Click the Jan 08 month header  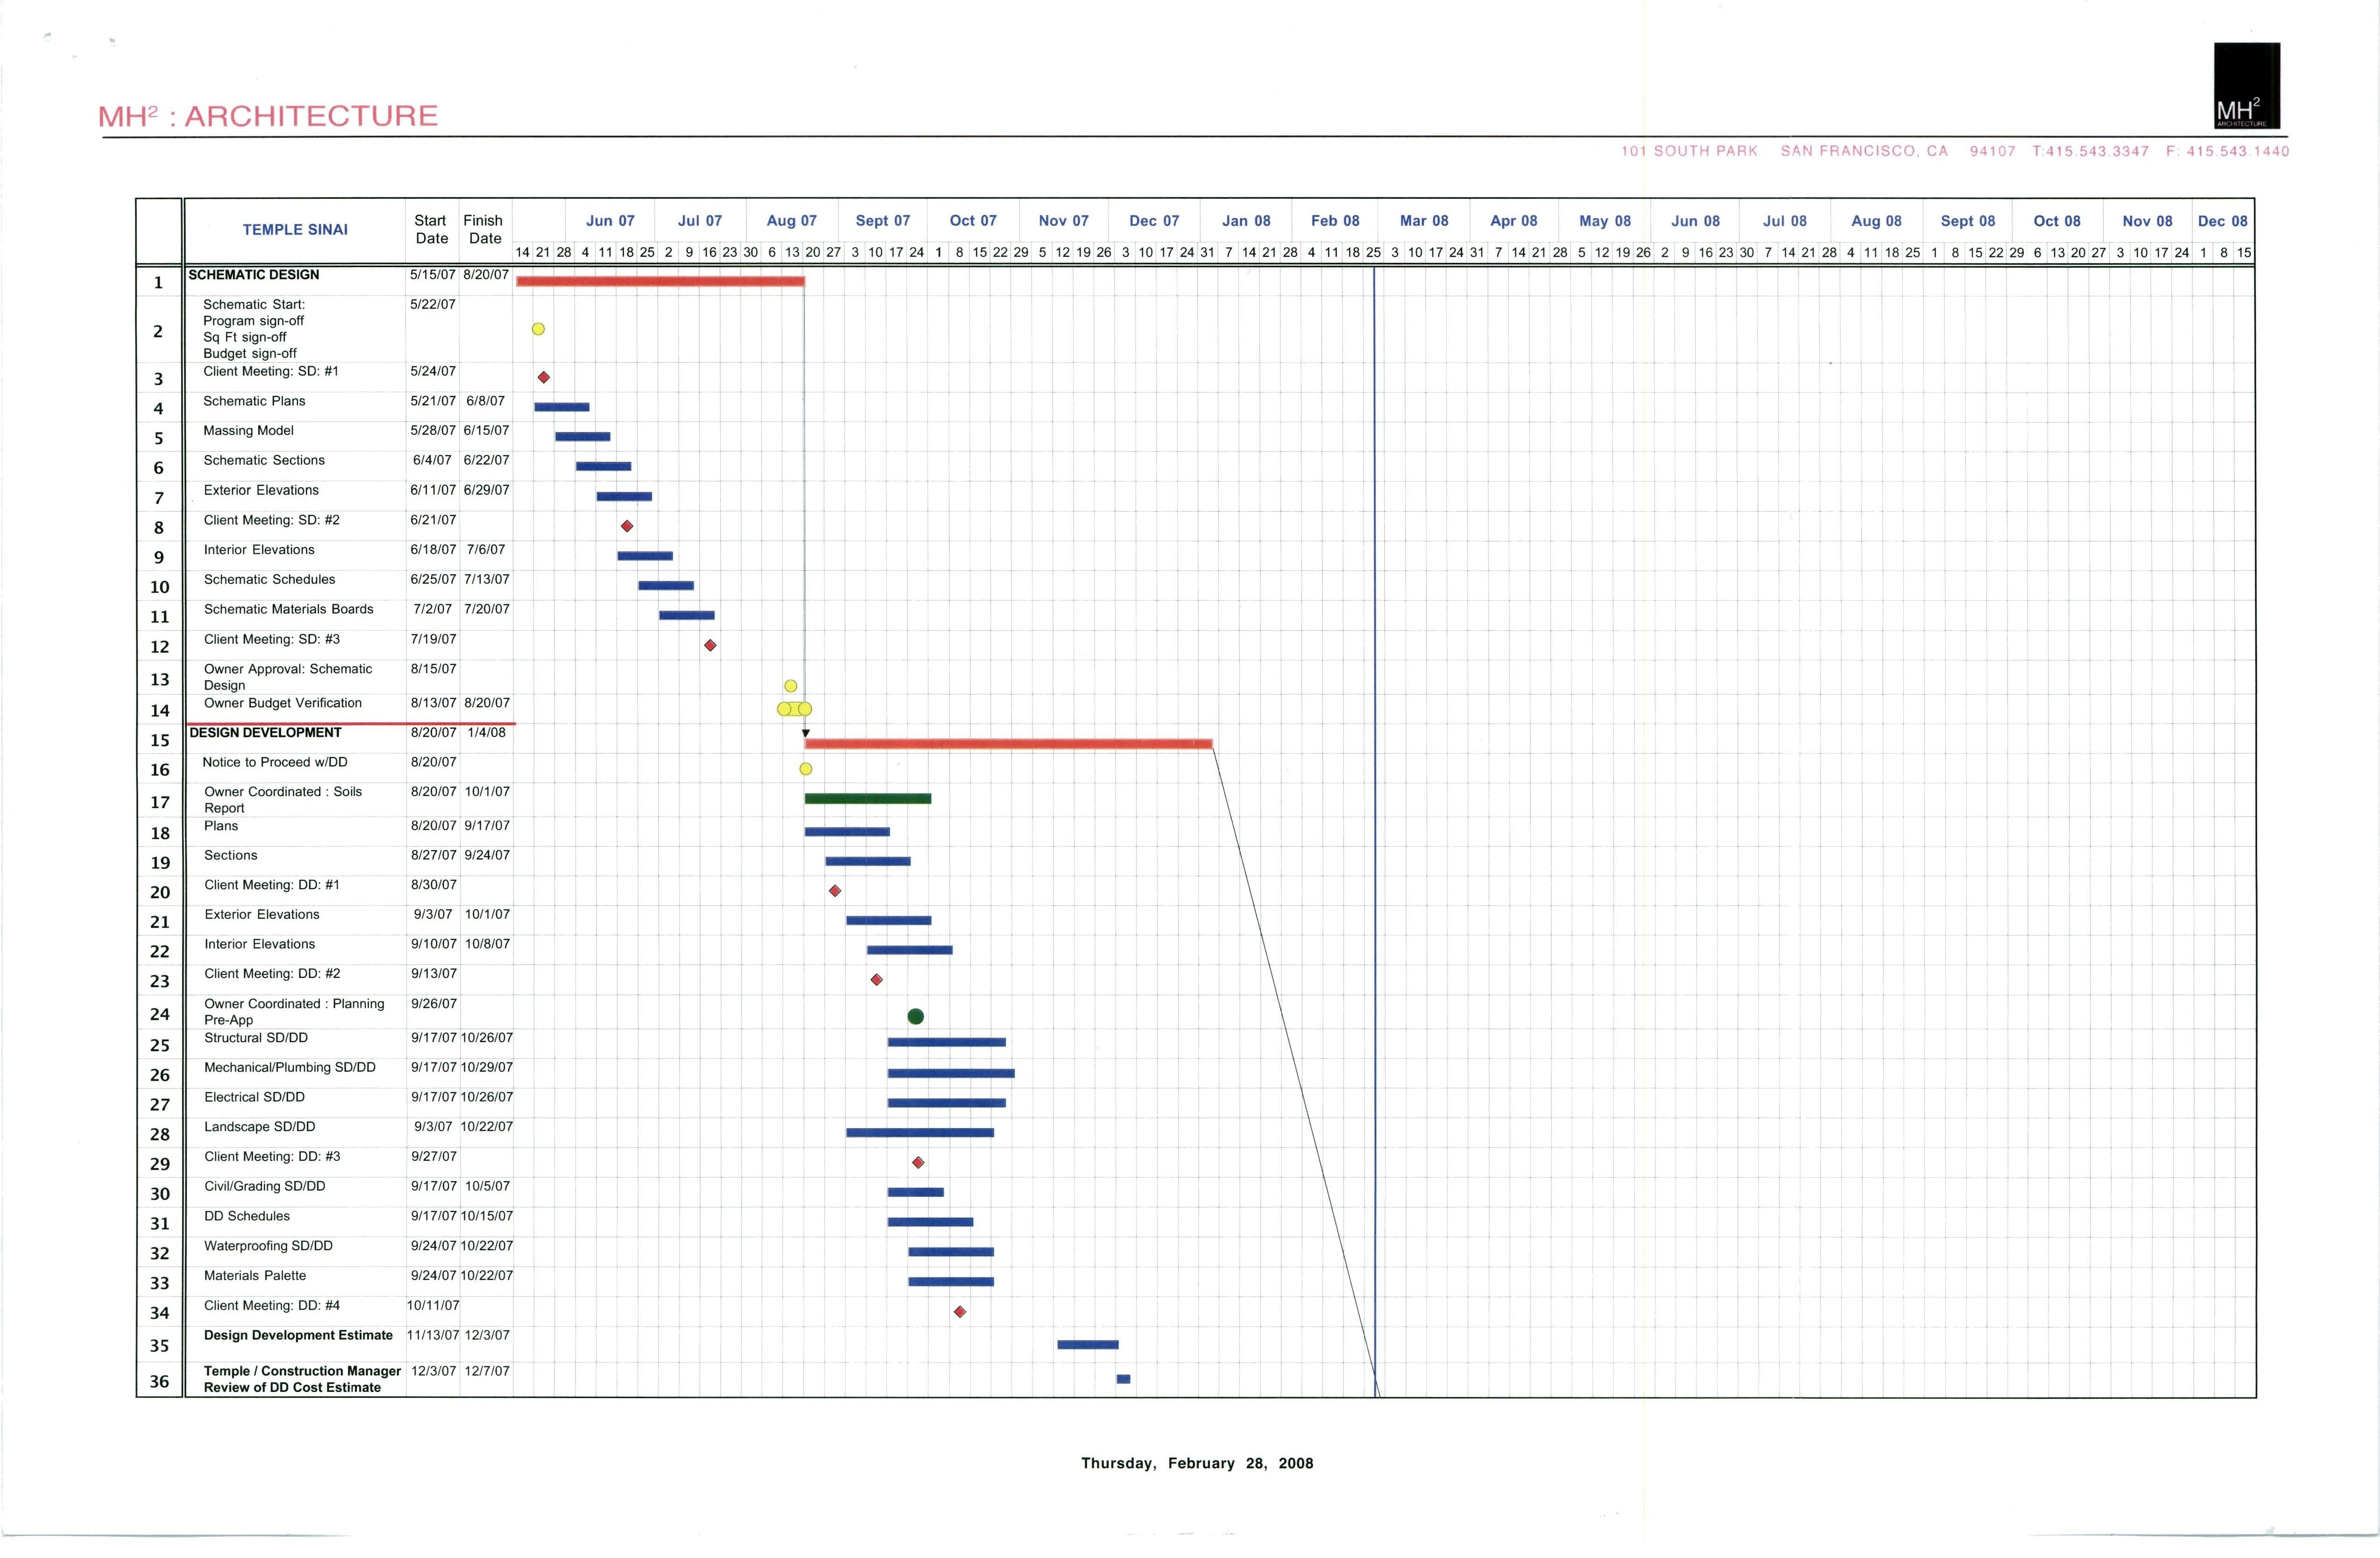click(1246, 221)
